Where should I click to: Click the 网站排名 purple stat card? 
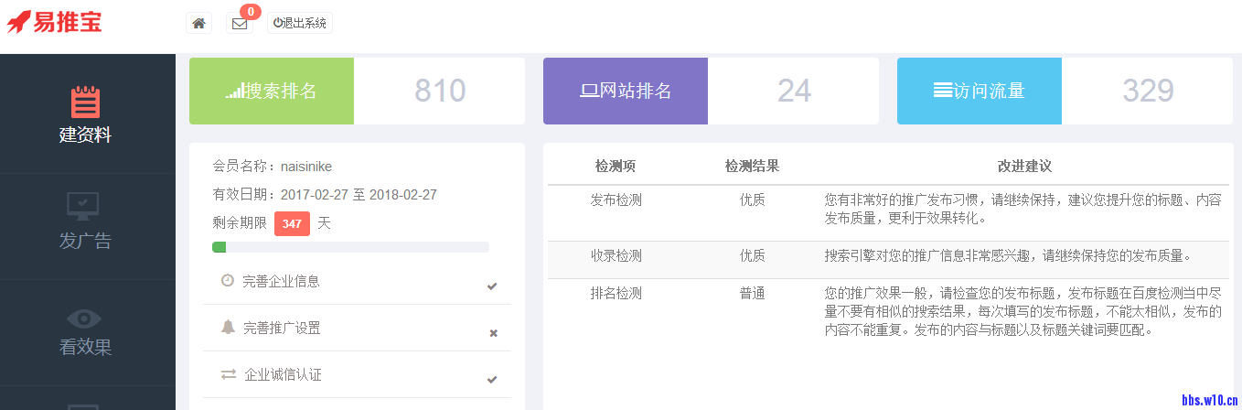click(x=626, y=92)
